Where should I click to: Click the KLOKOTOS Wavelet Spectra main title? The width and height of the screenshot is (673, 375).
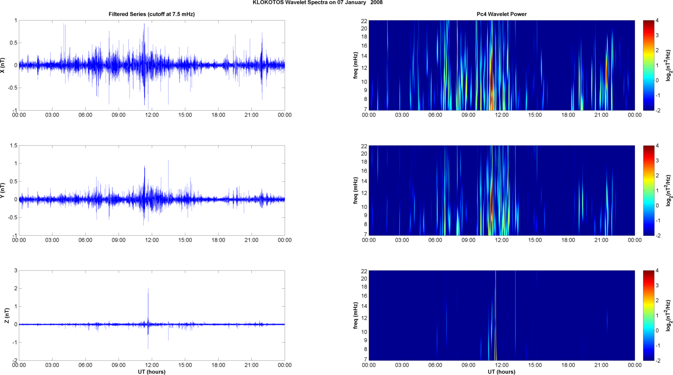(x=318, y=3)
